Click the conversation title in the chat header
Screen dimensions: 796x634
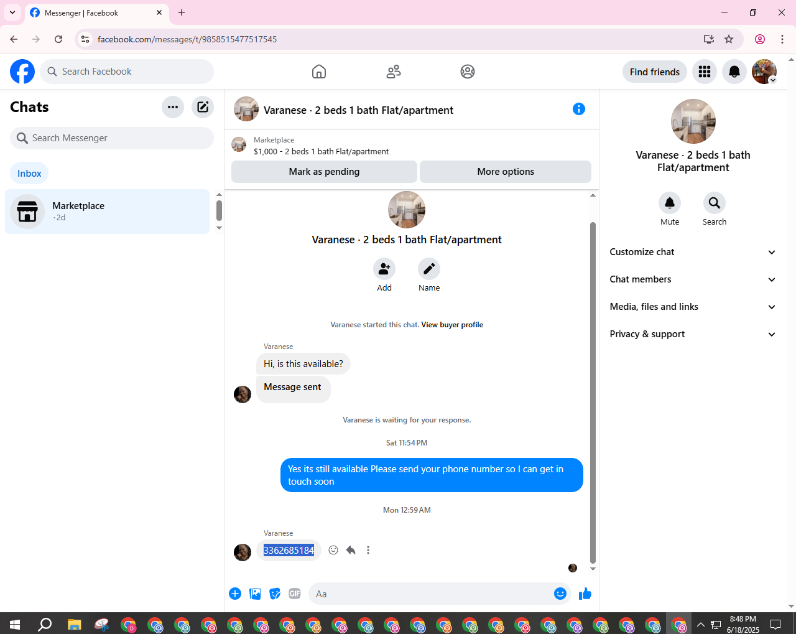[x=358, y=110]
